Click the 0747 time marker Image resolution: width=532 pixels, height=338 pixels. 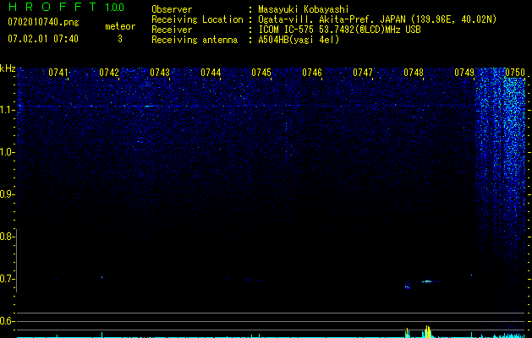coord(363,73)
